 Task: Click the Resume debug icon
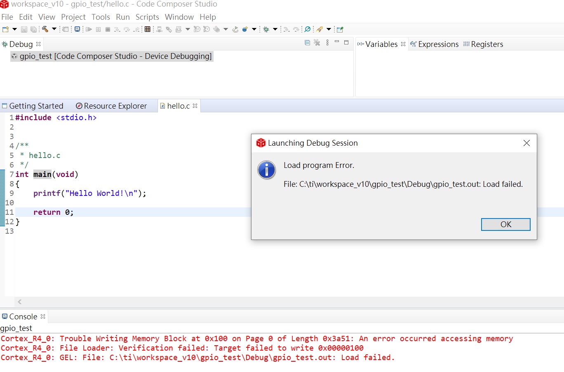(89, 29)
